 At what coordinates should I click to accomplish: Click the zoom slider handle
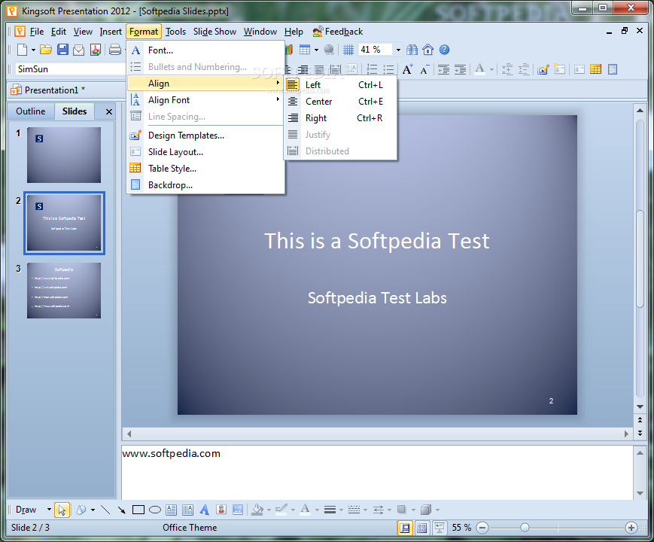(525, 528)
